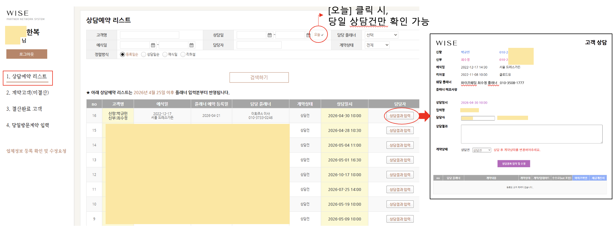
Task: Select the 상담일순 sort radio button
Action: tap(144, 55)
